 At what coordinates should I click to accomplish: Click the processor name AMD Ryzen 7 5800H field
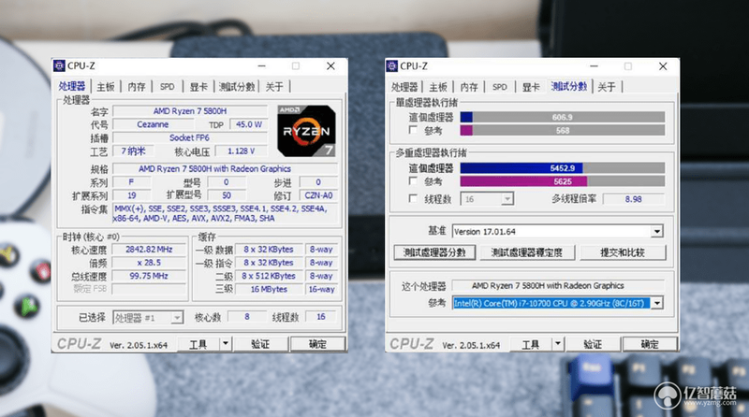[x=190, y=111]
